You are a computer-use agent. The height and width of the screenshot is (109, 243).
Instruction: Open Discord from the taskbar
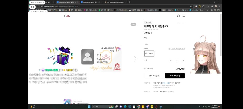tap(147, 107)
